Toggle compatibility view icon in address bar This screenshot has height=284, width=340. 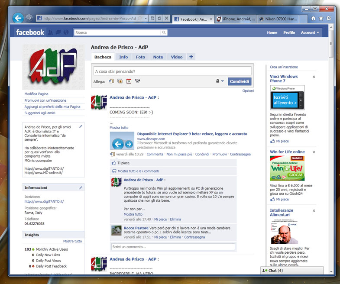(x=152, y=19)
